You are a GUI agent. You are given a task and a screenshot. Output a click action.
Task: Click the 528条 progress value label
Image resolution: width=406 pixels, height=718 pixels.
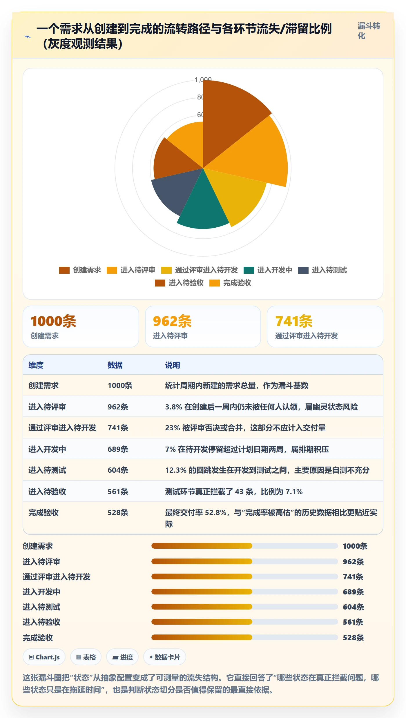[353, 638]
